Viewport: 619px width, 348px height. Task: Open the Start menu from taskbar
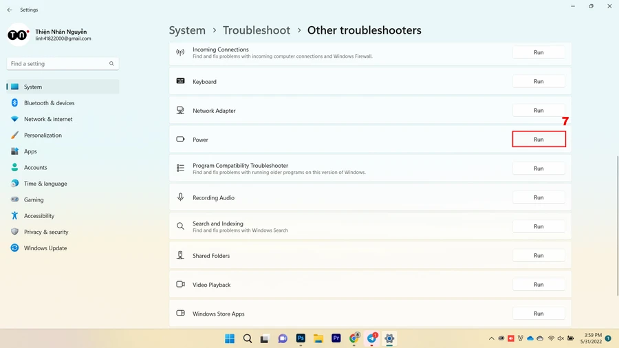[x=229, y=338]
